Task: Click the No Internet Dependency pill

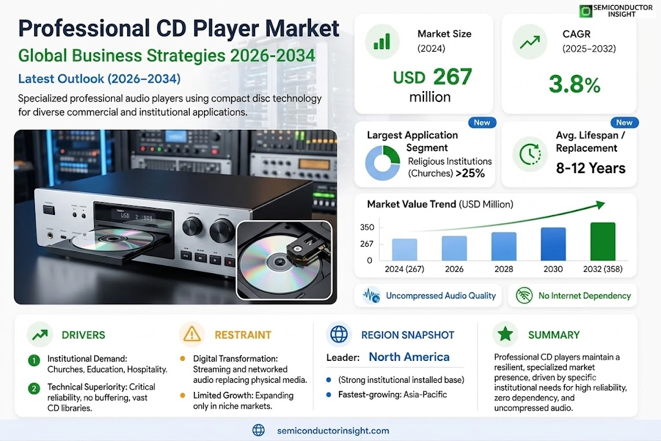Action: point(573,296)
